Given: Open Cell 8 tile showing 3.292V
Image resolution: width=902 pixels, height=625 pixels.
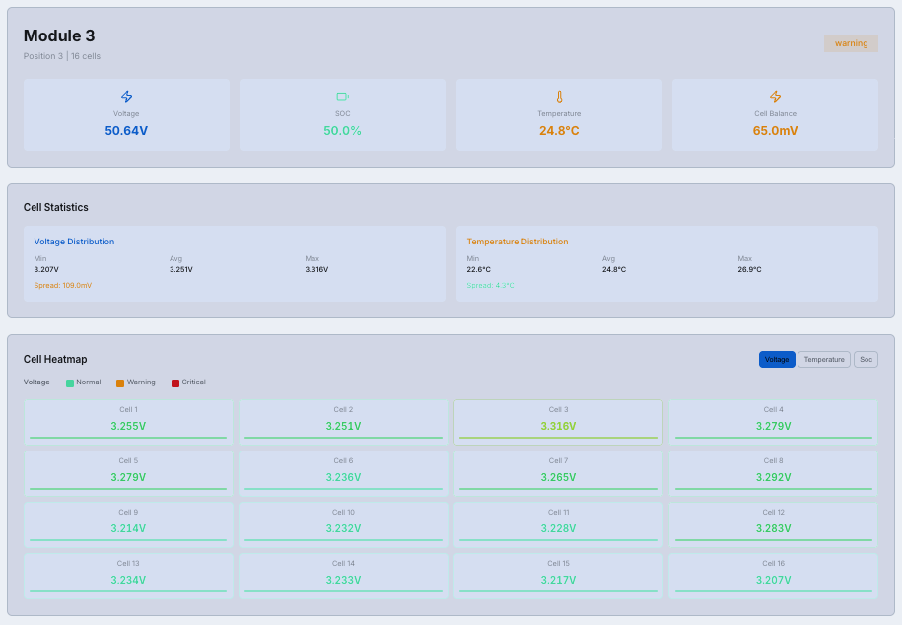Looking at the screenshot, I should tap(773, 473).
